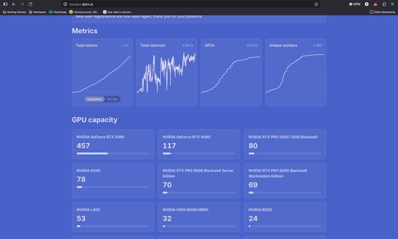Viewport: 398px width, 239px height.
Task: Click the GPU capacity heading
Action: click(x=95, y=119)
